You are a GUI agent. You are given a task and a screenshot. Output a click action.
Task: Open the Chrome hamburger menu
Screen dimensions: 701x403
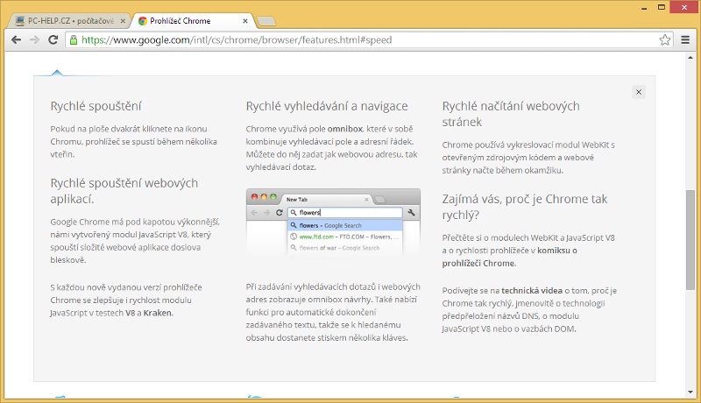[x=685, y=39]
